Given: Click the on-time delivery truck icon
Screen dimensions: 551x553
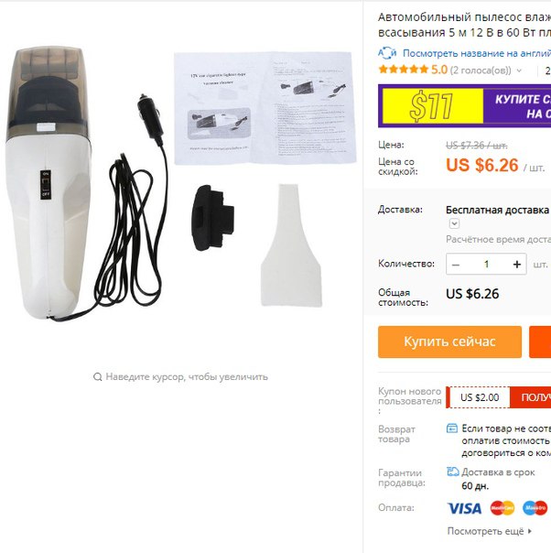Looking at the screenshot, I should point(453,472).
